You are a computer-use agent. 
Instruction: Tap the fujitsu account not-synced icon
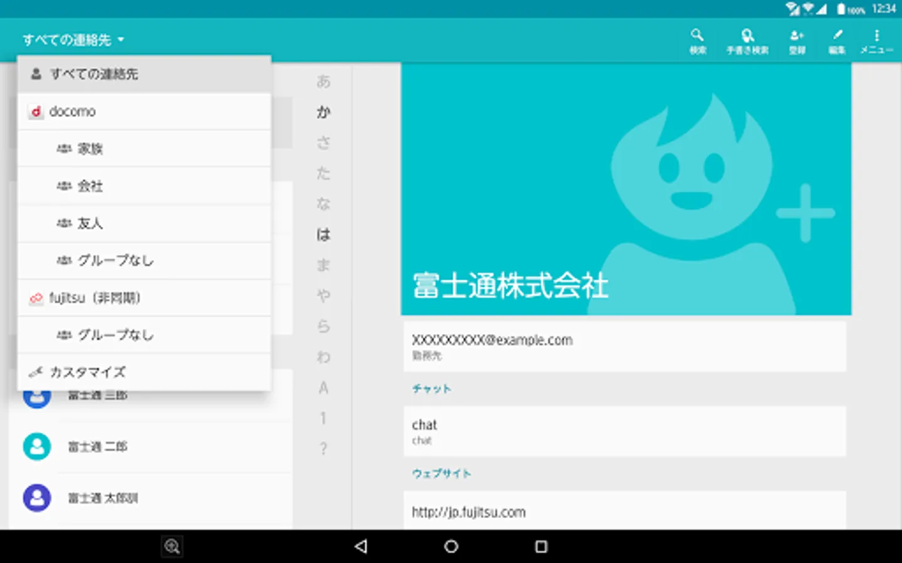(36, 298)
